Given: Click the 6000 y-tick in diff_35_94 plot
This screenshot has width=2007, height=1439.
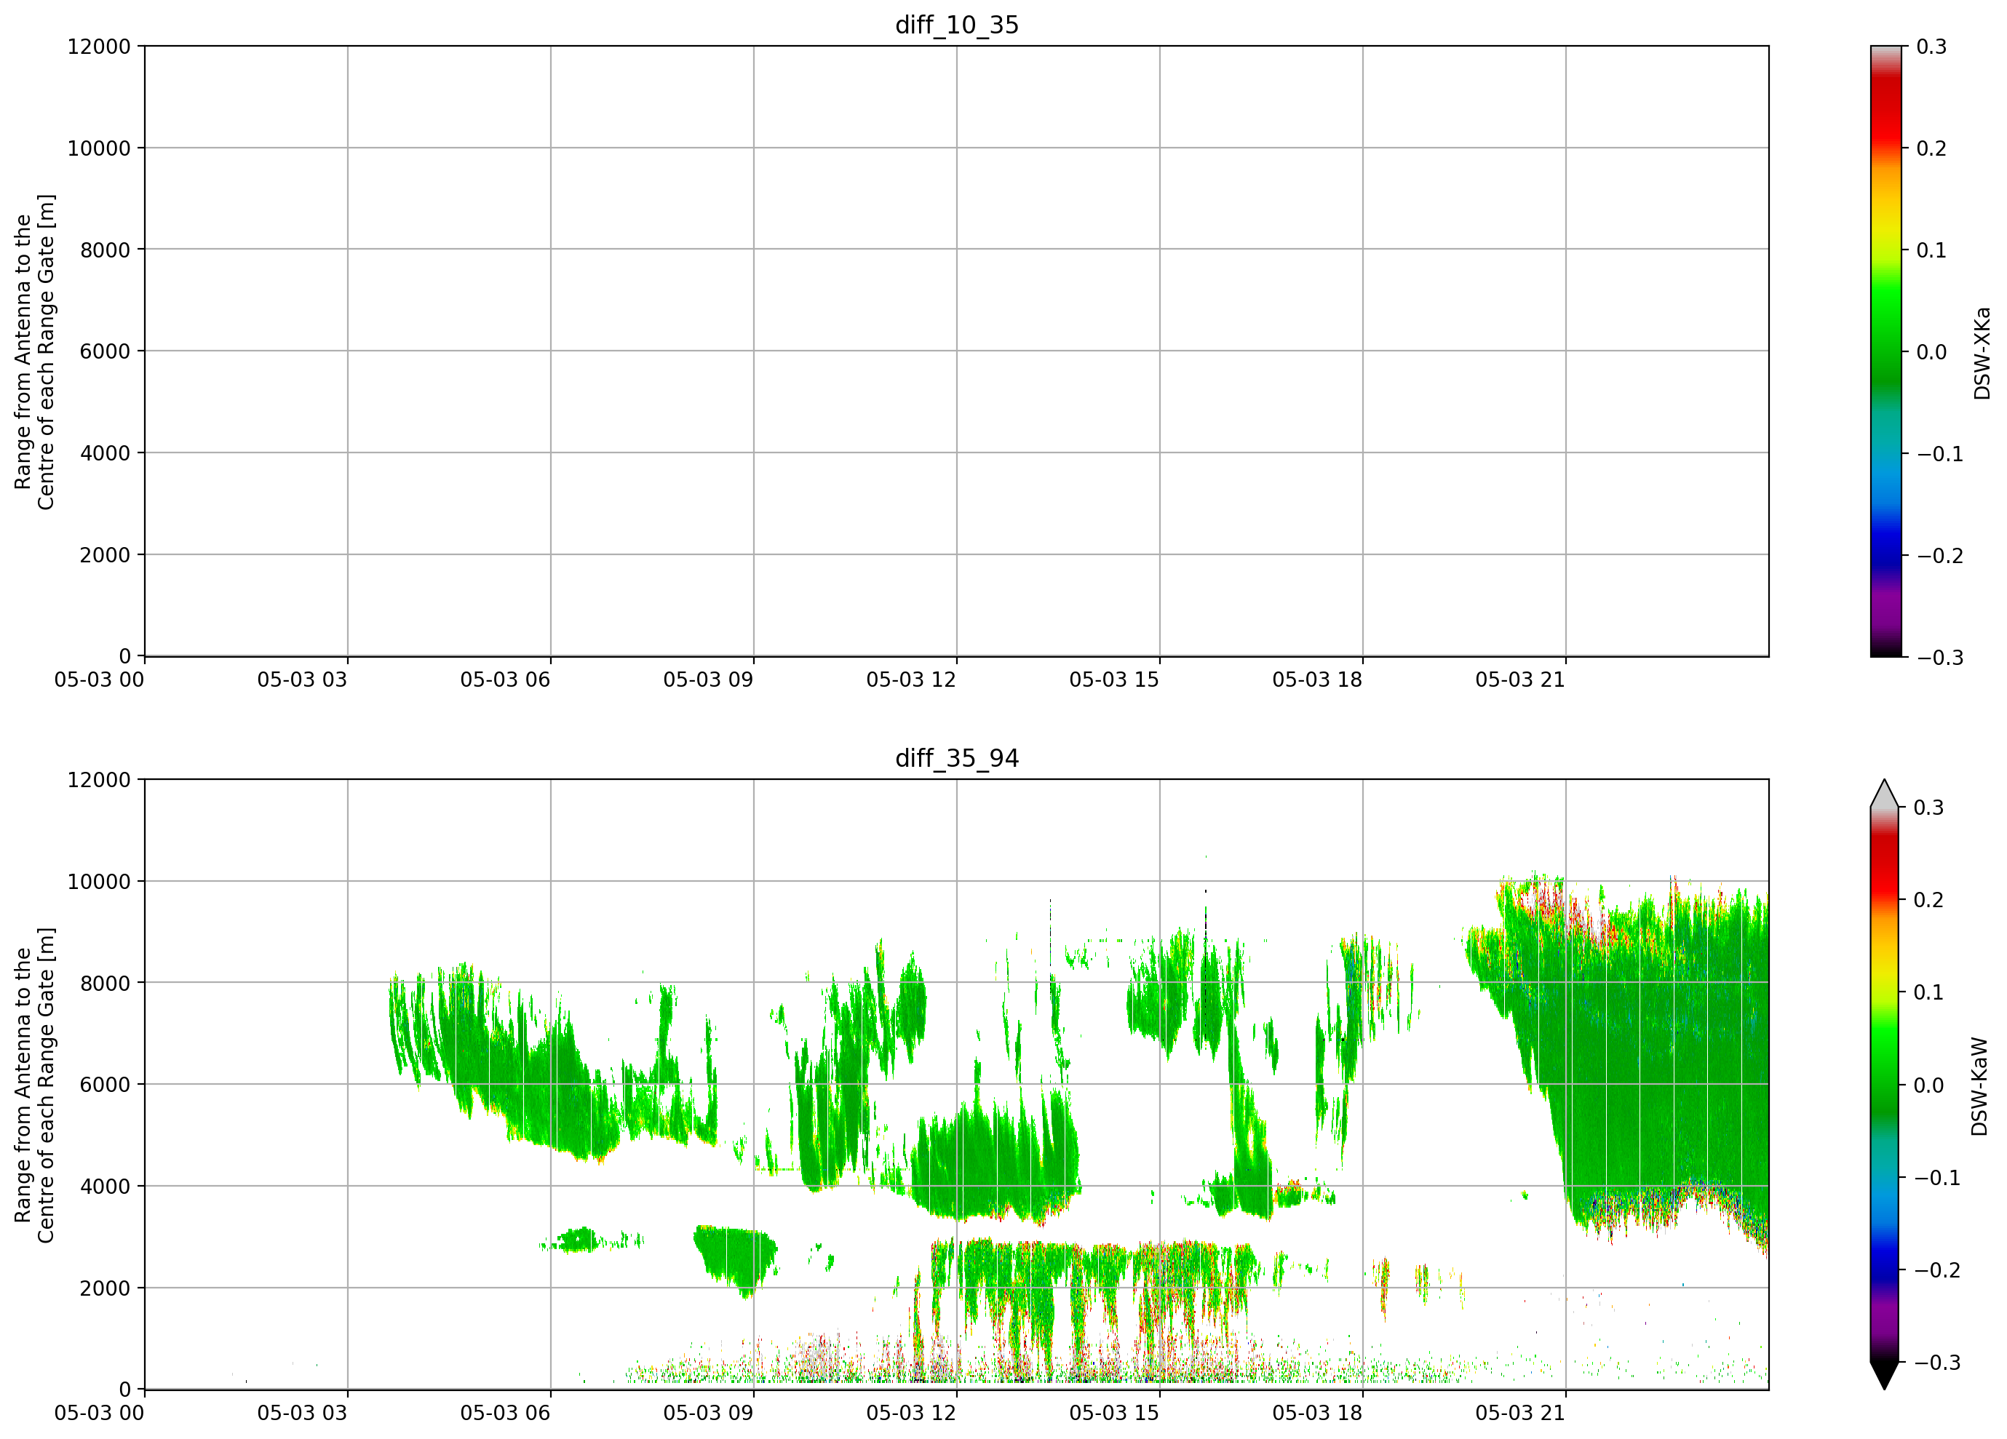Looking at the screenshot, I should (106, 1084).
